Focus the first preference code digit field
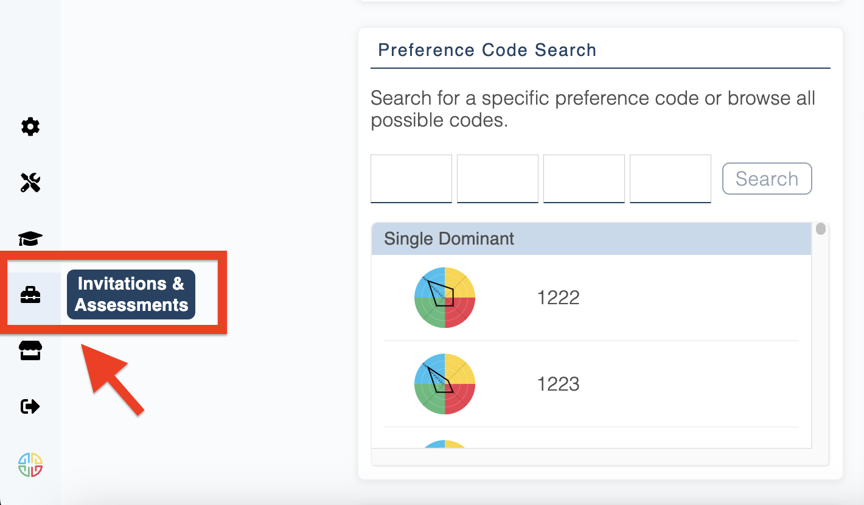This screenshot has width=864, height=505. click(x=411, y=178)
